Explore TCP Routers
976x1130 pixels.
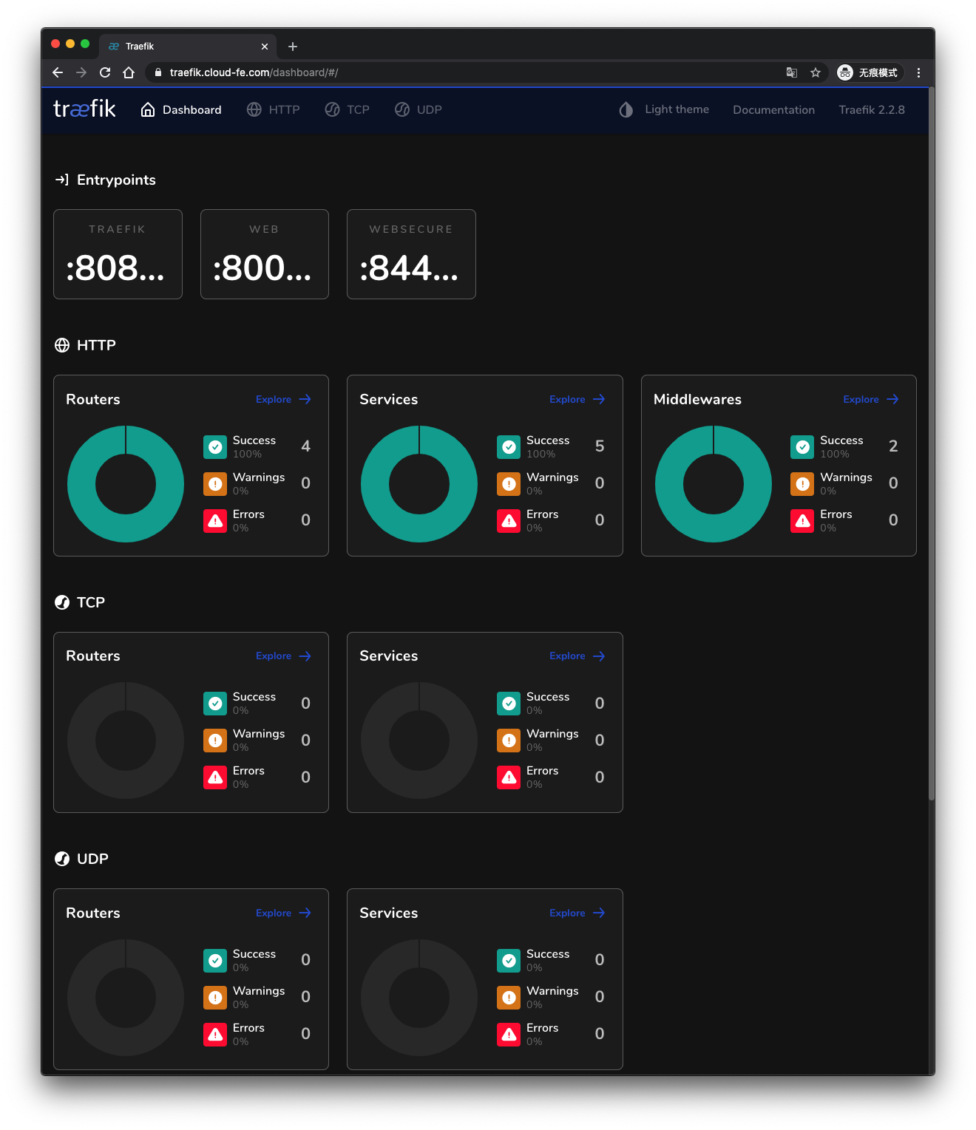click(x=283, y=656)
